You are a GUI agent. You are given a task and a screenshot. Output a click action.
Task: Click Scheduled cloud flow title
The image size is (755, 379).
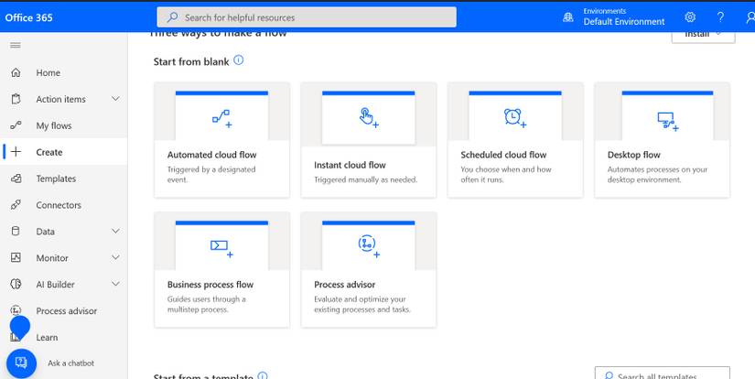click(503, 155)
